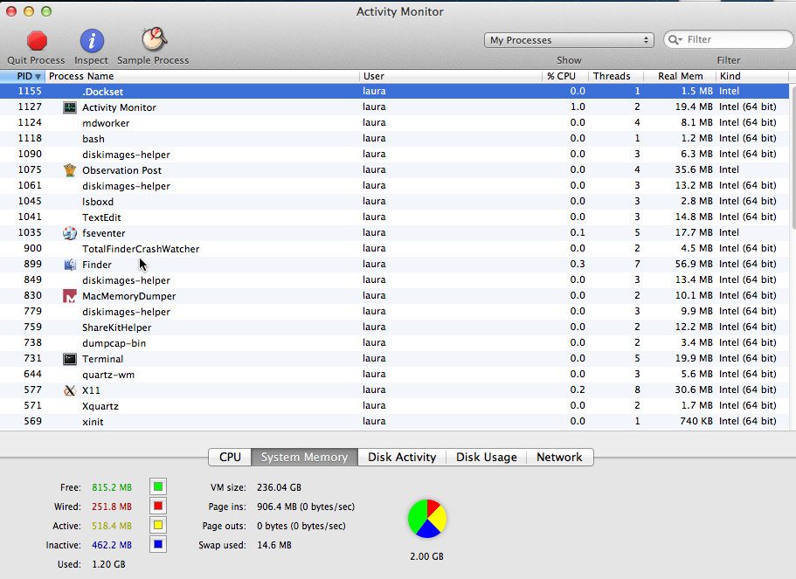Open the Network tab
The height and width of the screenshot is (579, 796).
(x=559, y=457)
